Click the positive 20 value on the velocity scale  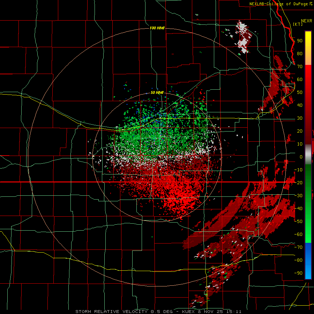300,131
